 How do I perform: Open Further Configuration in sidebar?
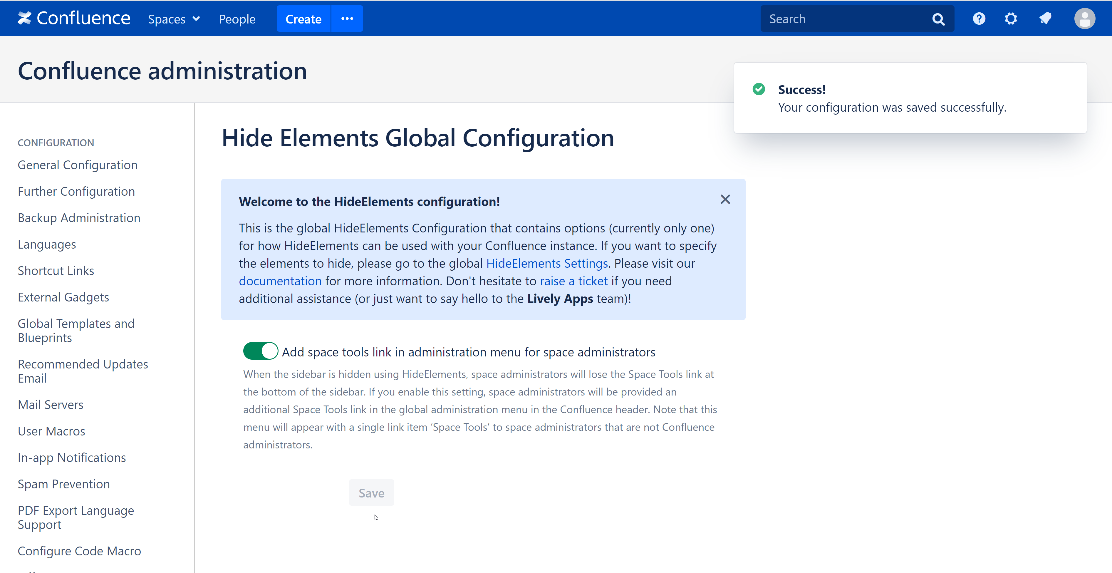pos(76,191)
